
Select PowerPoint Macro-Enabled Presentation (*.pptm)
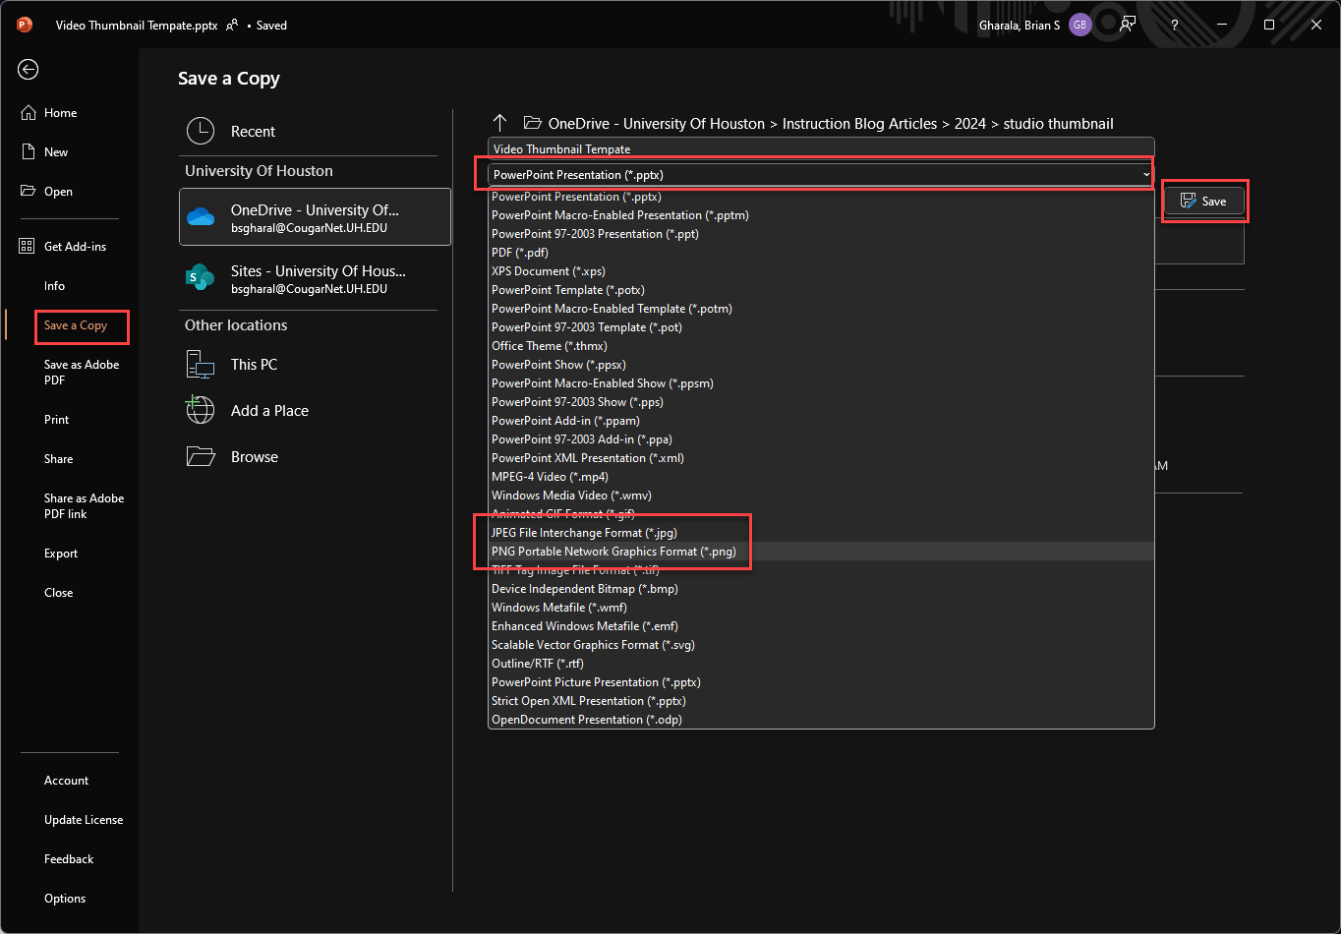pos(821,215)
